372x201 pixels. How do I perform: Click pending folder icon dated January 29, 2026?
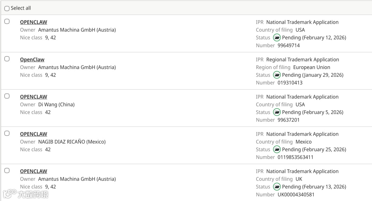tap(277, 75)
